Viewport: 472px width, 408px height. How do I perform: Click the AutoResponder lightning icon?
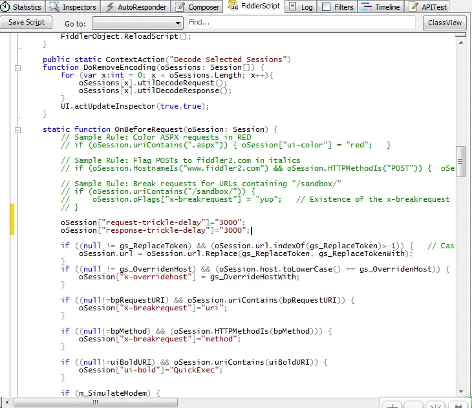(x=110, y=6)
